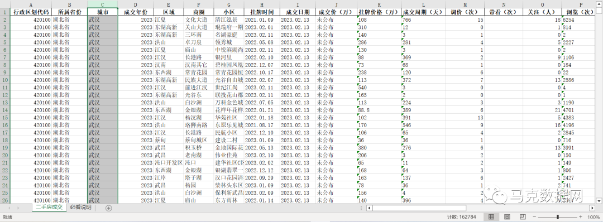
Task: Click the 挂牌时间 header cell
Action: (x=262, y=12)
